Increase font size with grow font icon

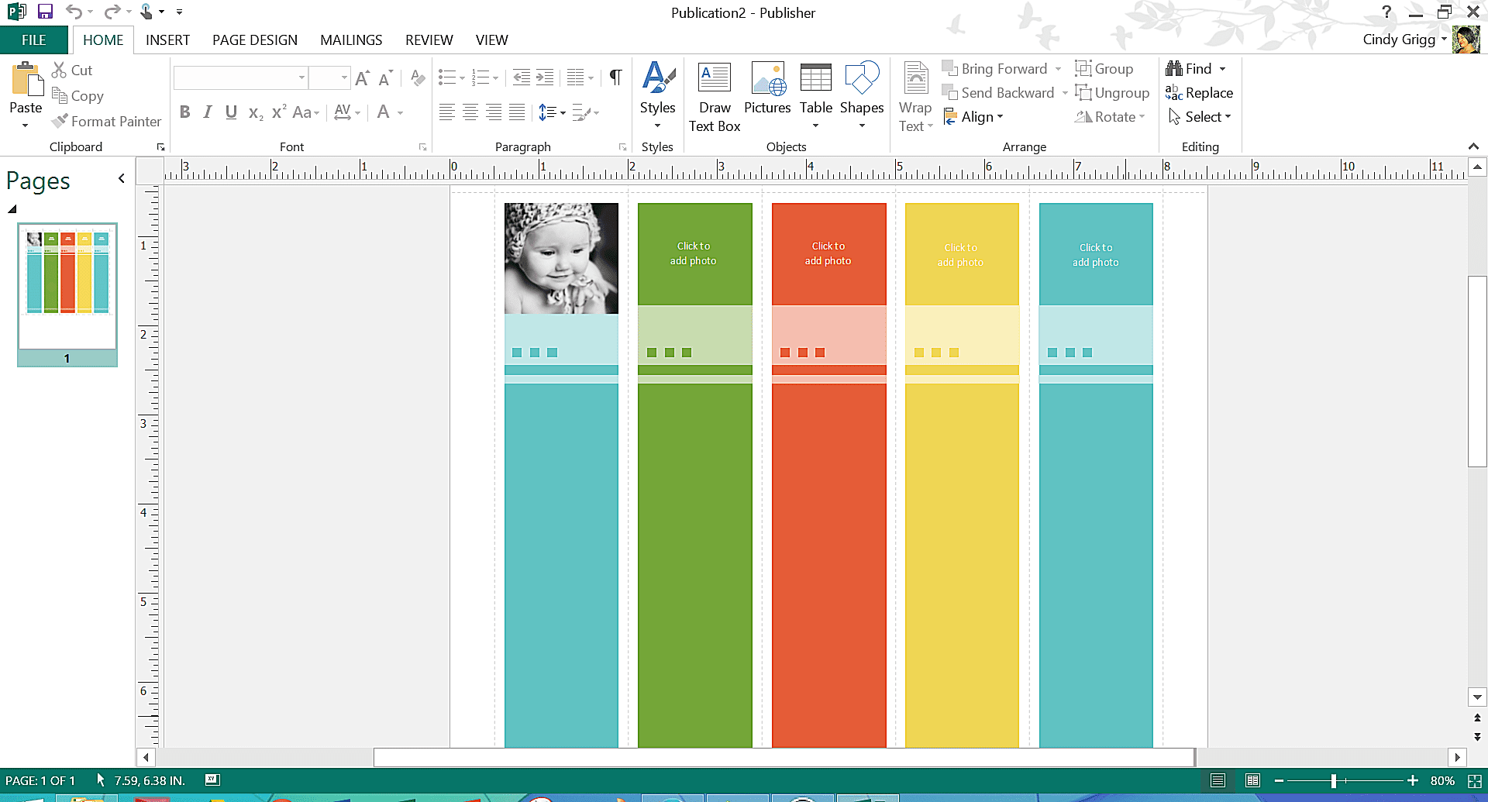[x=362, y=77]
